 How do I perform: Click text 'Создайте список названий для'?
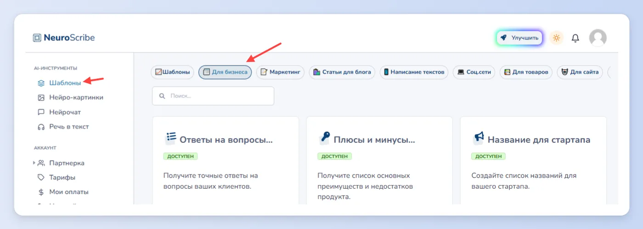524,175
